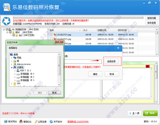Expand the 333 folder node
Image resolution: width=160 pixels, height=125 pixels.
[12, 84]
